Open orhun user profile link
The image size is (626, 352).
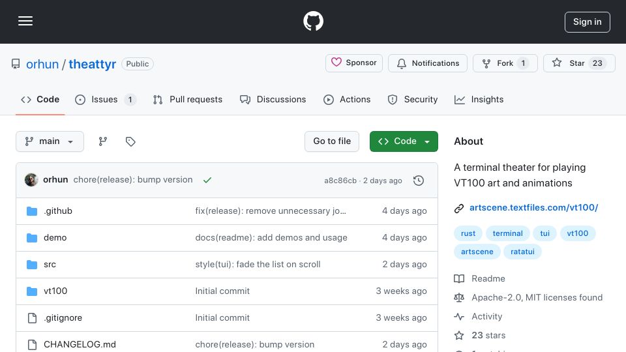point(42,64)
